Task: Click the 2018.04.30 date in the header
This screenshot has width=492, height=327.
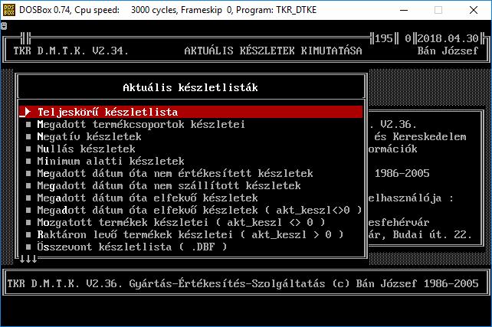Action: point(448,38)
